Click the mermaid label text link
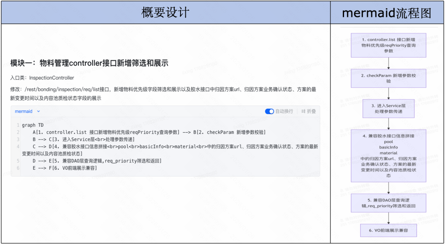This screenshot has width=445, height=245. [x=23, y=111]
